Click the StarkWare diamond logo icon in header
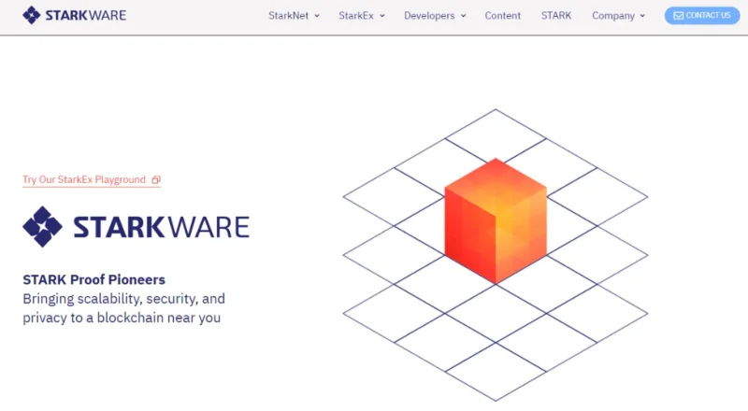Screen dimensions: 748x411 (32, 15)
